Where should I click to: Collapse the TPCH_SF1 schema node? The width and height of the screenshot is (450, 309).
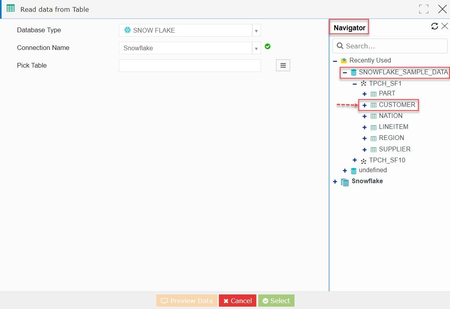(354, 83)
